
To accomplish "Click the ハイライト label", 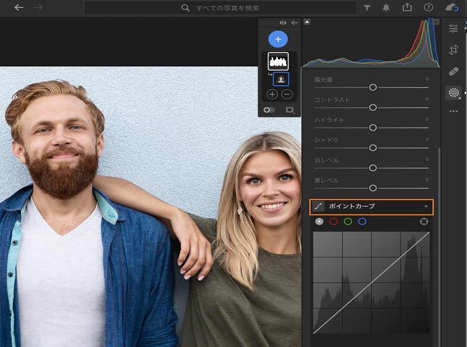I will pyautogui.click(x=329, y=120).
